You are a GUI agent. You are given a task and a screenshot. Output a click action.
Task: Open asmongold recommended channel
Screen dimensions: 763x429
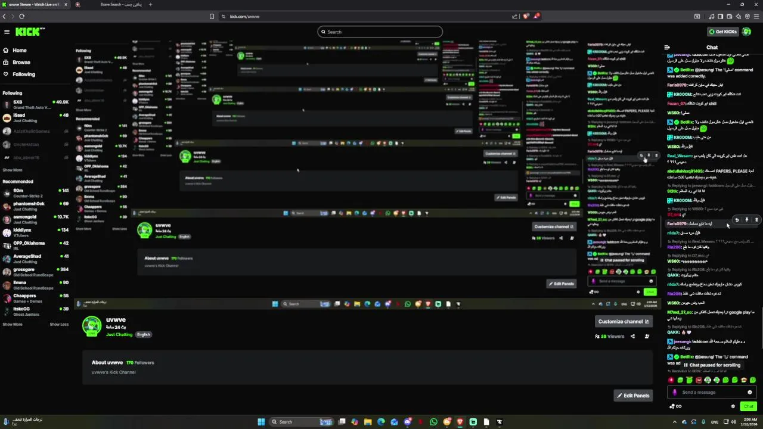36,219
